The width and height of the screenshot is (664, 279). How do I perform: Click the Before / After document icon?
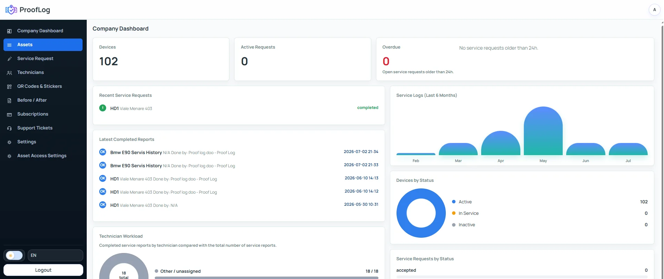(9, 100)
